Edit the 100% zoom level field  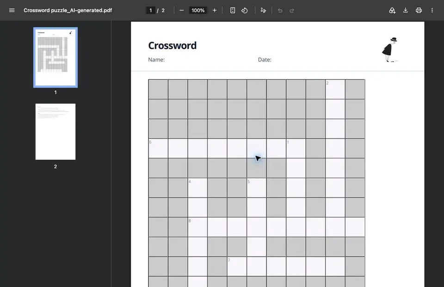point(198,11)
